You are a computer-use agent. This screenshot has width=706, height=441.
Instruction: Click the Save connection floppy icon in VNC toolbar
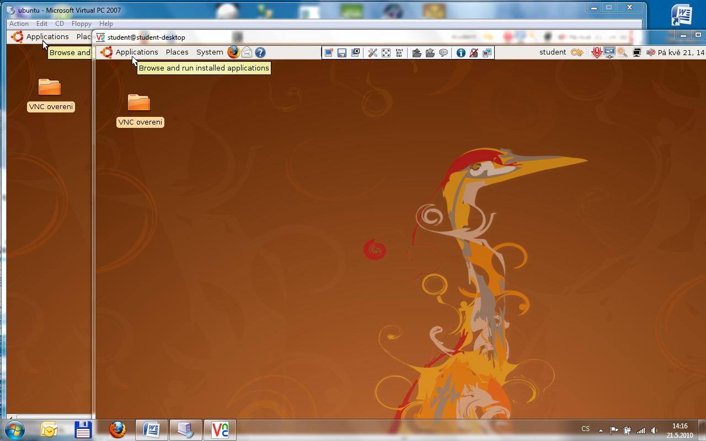tap(342, 53)
